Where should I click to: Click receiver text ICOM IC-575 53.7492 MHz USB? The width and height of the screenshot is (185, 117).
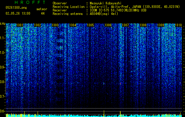[118, 10]
